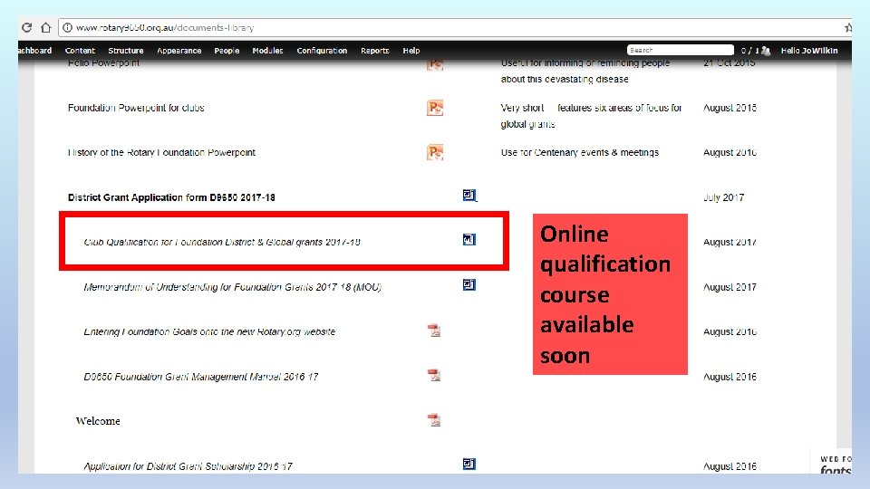This screenshot has width=870, height=489.
Task: Open PDF icon for Grant Management Manual
Action: click(x=434, y=375)
